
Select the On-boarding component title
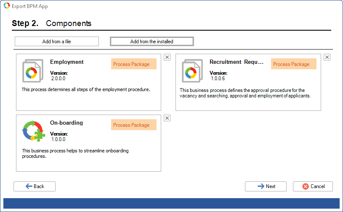pyautogui.click(x=66, y=123)
